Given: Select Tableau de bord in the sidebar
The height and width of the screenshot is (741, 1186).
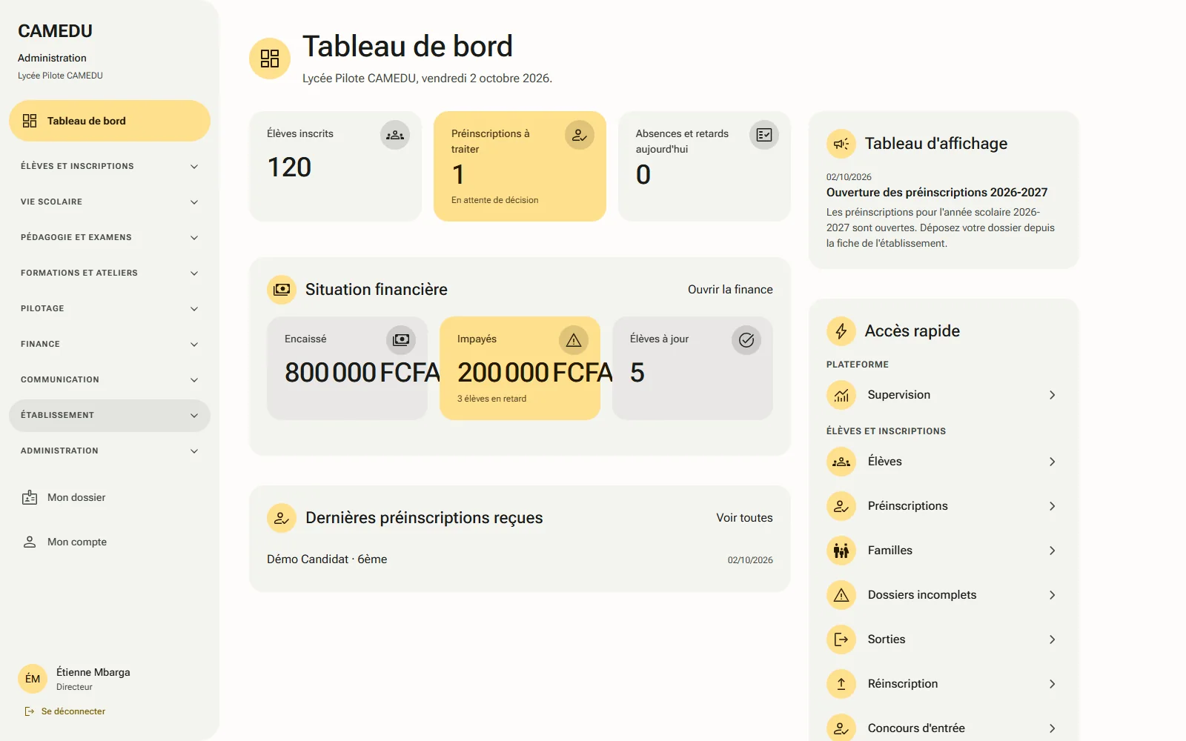Looking at the screenshot, I should pos(110,121).
